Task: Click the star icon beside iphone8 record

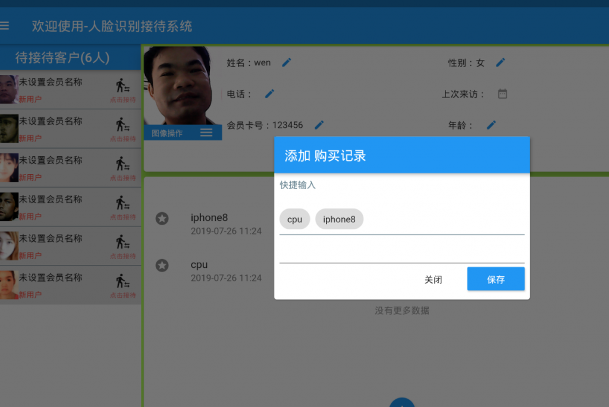Action: pos(162,219)
